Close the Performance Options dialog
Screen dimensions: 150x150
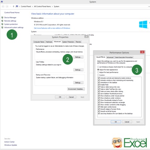pos(142,52)
